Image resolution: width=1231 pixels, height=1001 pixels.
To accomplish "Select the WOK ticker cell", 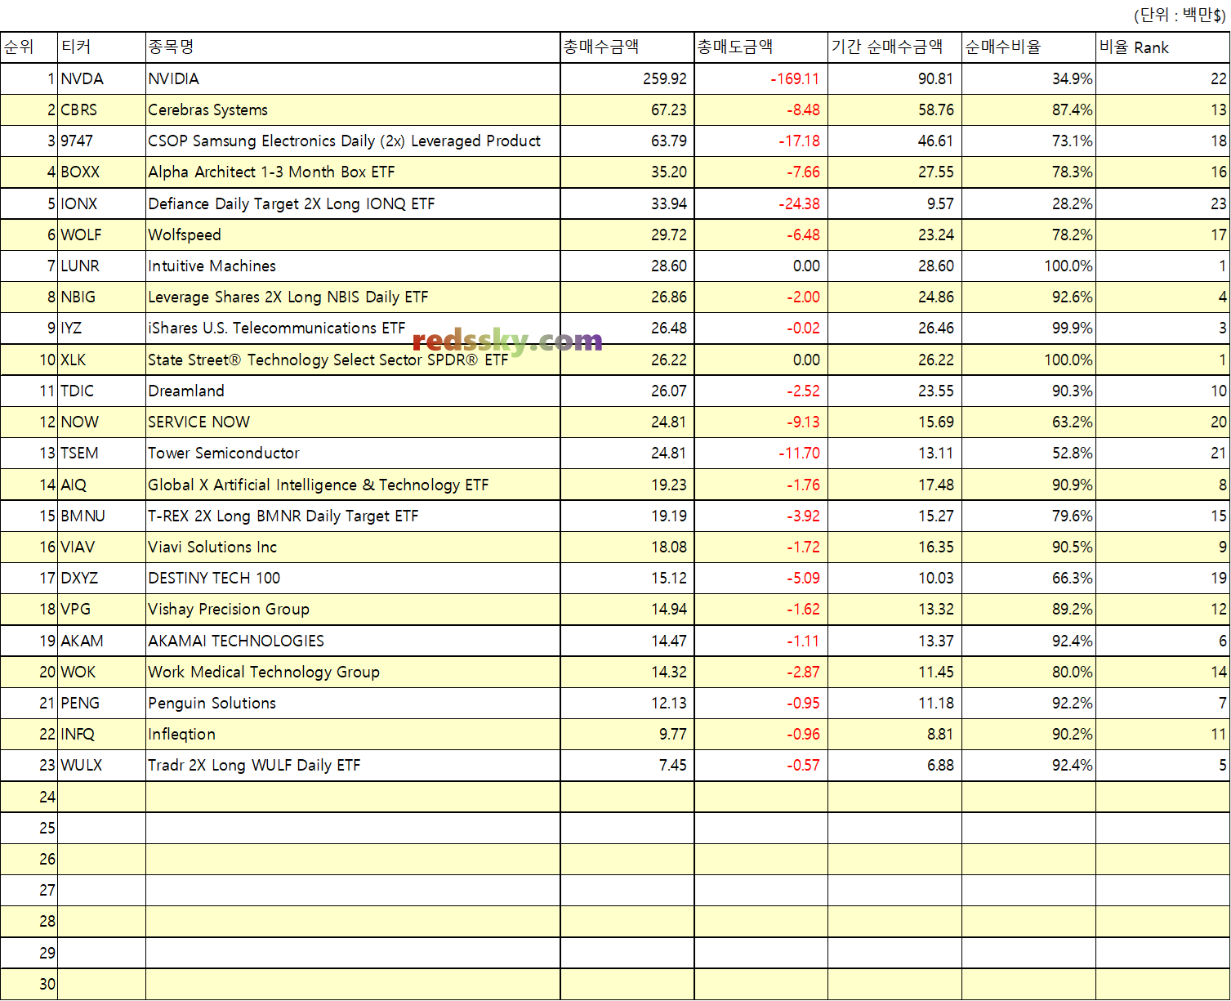I will point(101,672).
